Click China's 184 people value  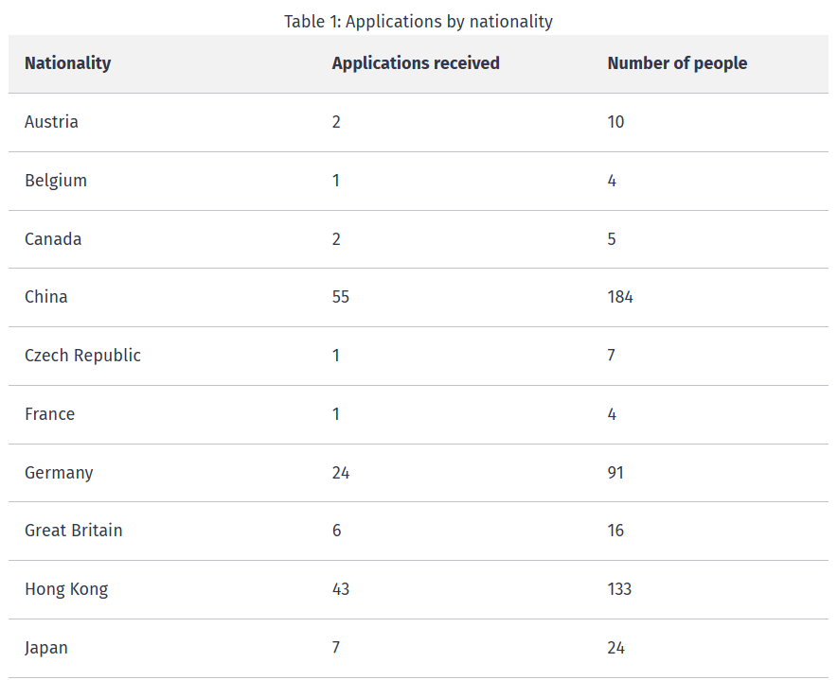[620, 297]
